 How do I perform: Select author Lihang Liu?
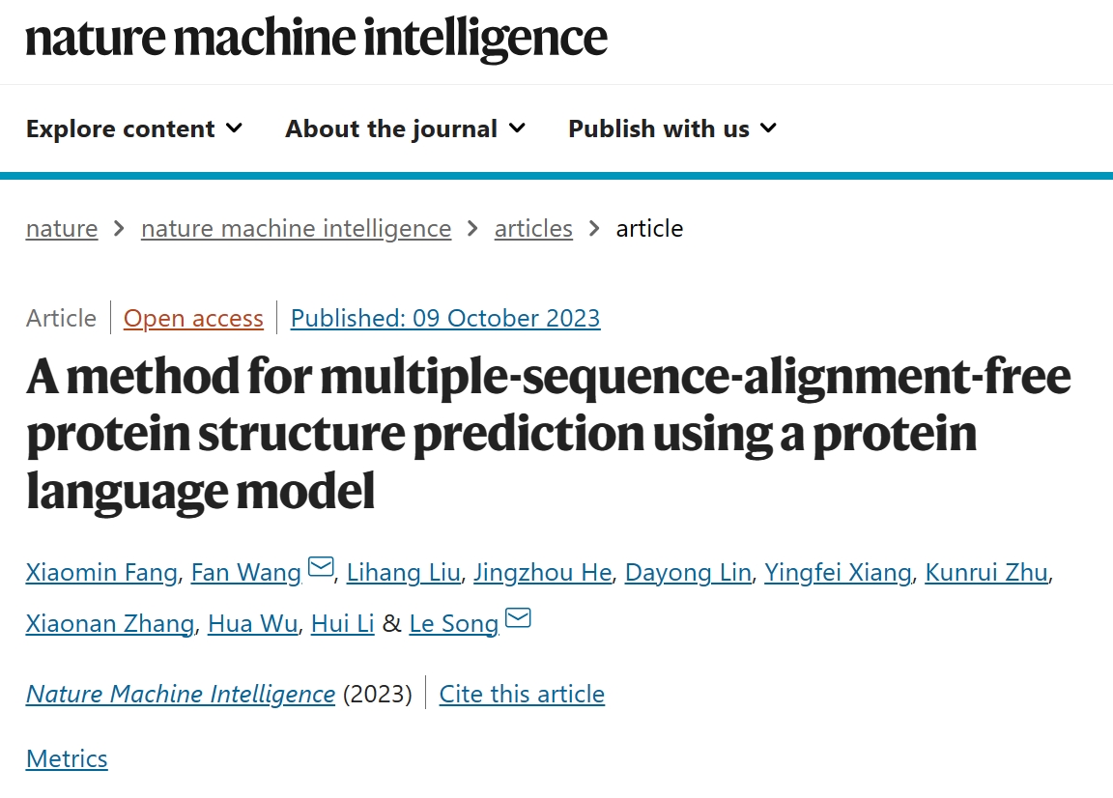(x=403, y=573)
